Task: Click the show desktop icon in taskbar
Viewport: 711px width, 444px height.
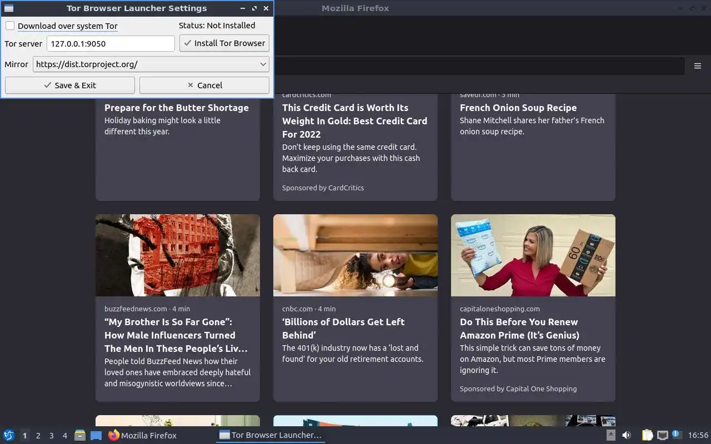Action: point(96,435)
